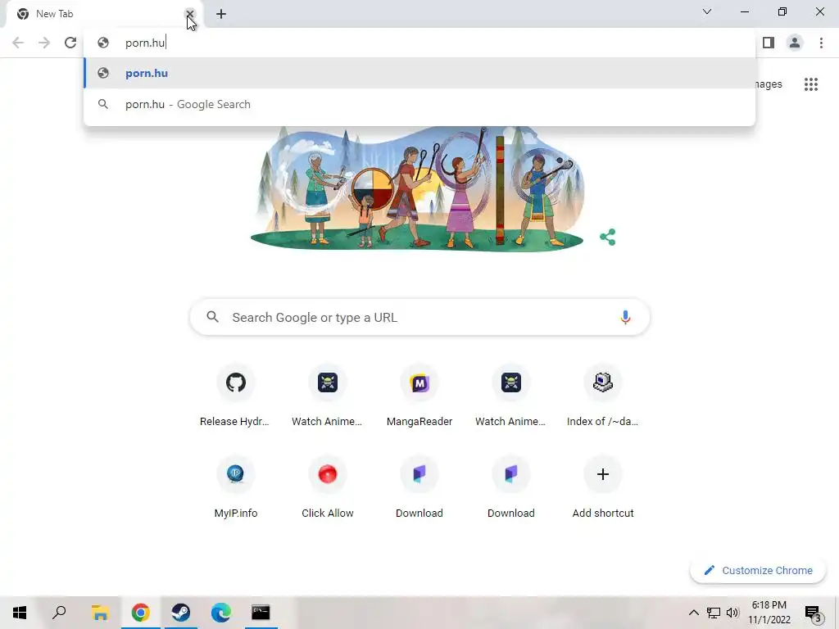Open the first Watch Anime shortcut

pos(327,396)
